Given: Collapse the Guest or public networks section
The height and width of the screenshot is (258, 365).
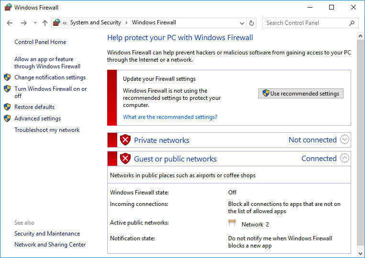Looking at the screenshot, I should click(x=344, y=158).
